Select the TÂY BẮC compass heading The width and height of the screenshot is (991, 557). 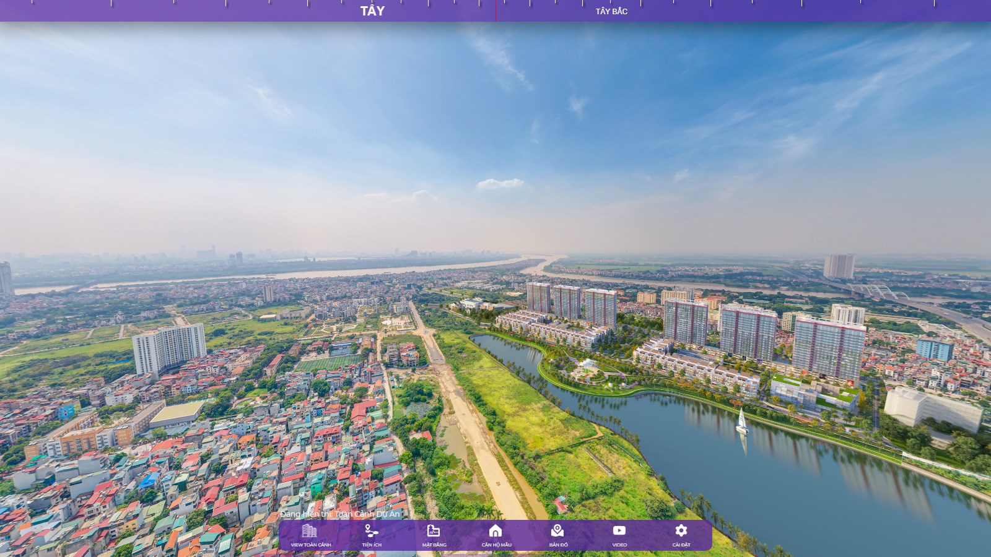point(611,12)
